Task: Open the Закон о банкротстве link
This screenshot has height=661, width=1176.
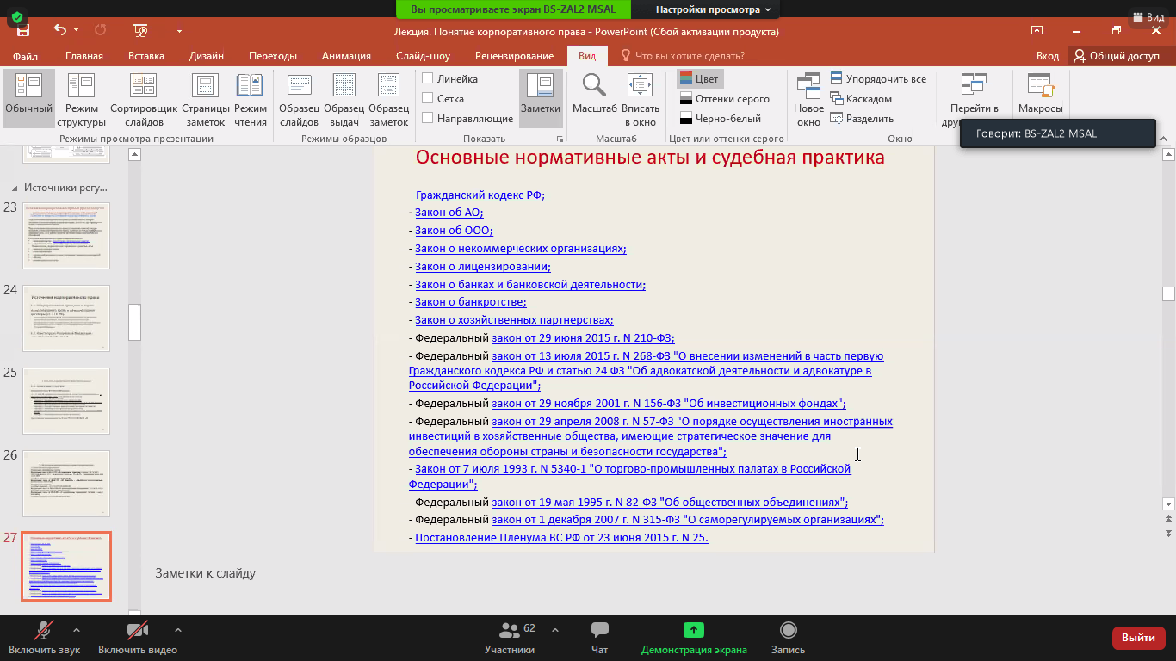Action: pyautogui.click(x=471, y=302)
